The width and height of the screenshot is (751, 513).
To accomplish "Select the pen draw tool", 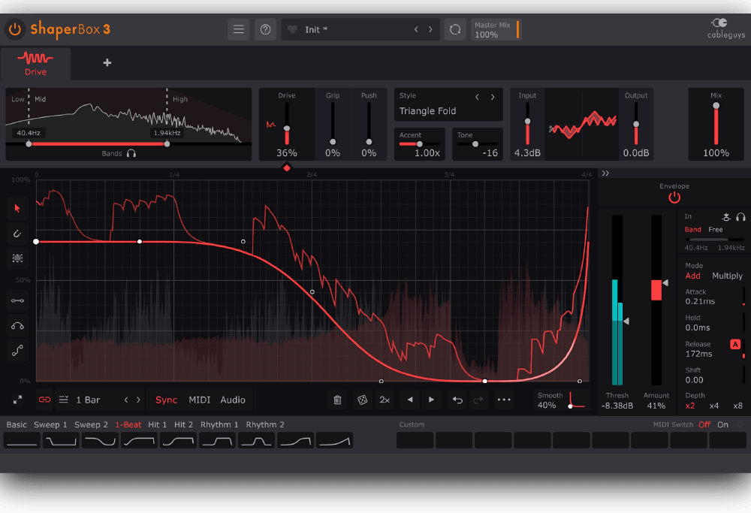I will click(x=18, y=234).
